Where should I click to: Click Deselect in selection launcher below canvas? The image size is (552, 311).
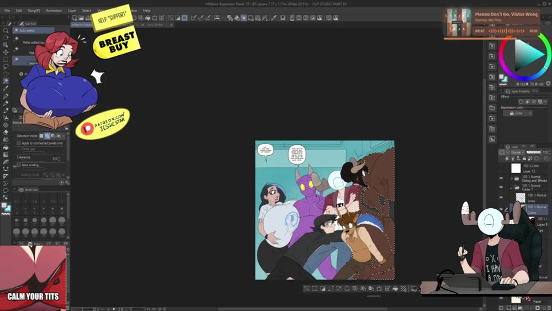(306, 288)
